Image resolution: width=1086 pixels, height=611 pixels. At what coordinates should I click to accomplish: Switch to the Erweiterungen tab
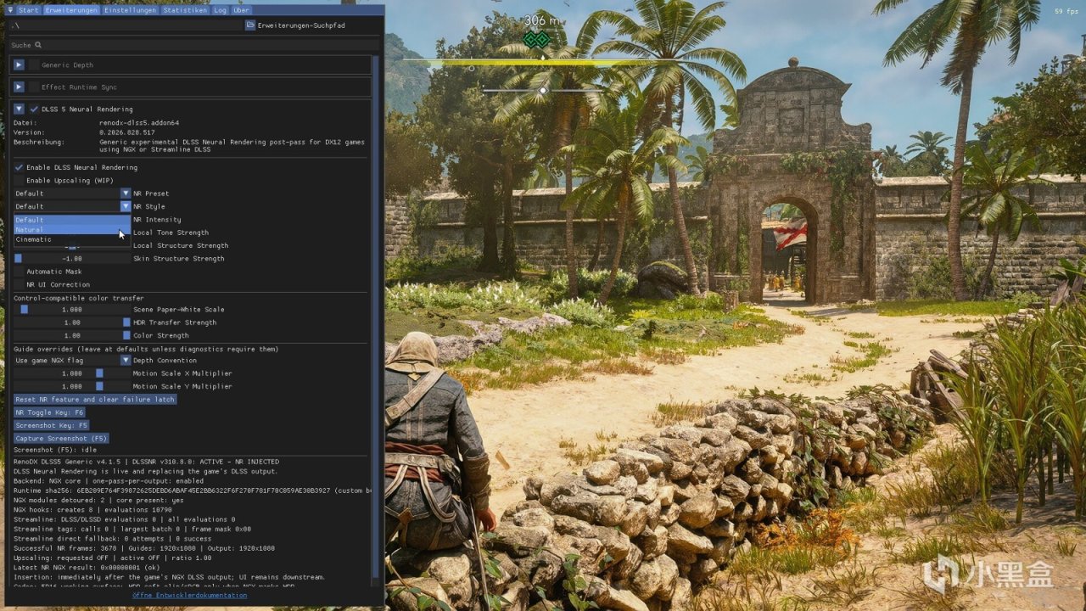(70, 10)
